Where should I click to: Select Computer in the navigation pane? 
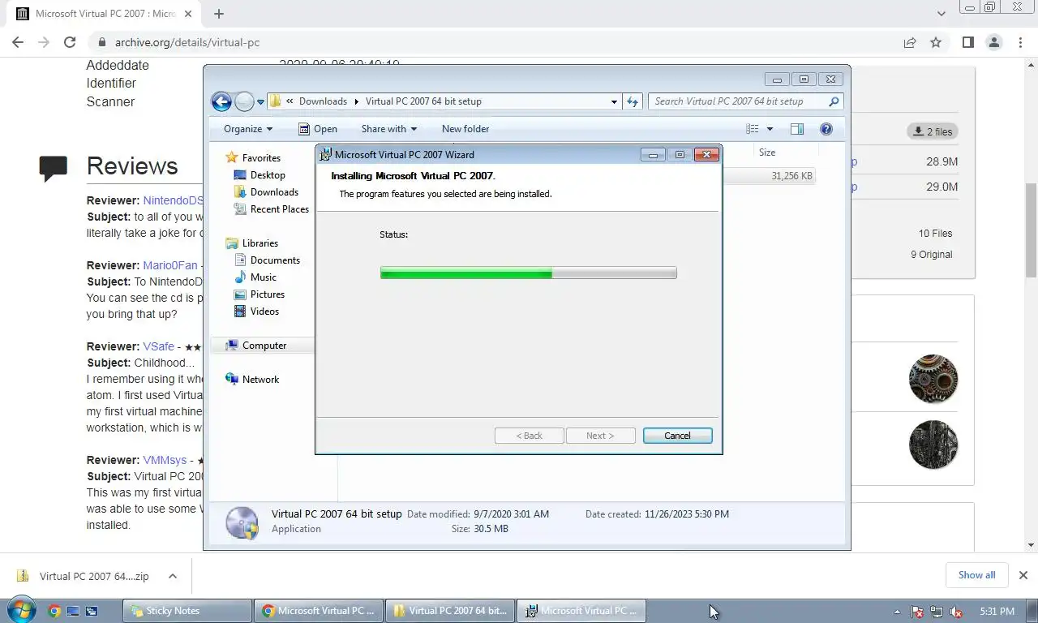(255, 345)
